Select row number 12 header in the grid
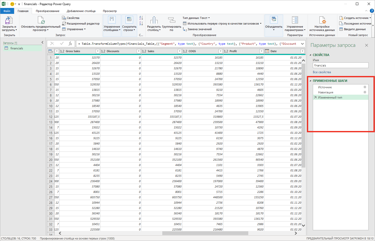 tap(51, 117)
